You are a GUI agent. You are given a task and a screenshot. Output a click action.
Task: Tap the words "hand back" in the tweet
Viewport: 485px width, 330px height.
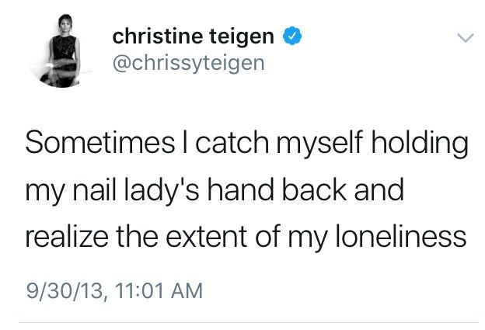click(277, 189)
